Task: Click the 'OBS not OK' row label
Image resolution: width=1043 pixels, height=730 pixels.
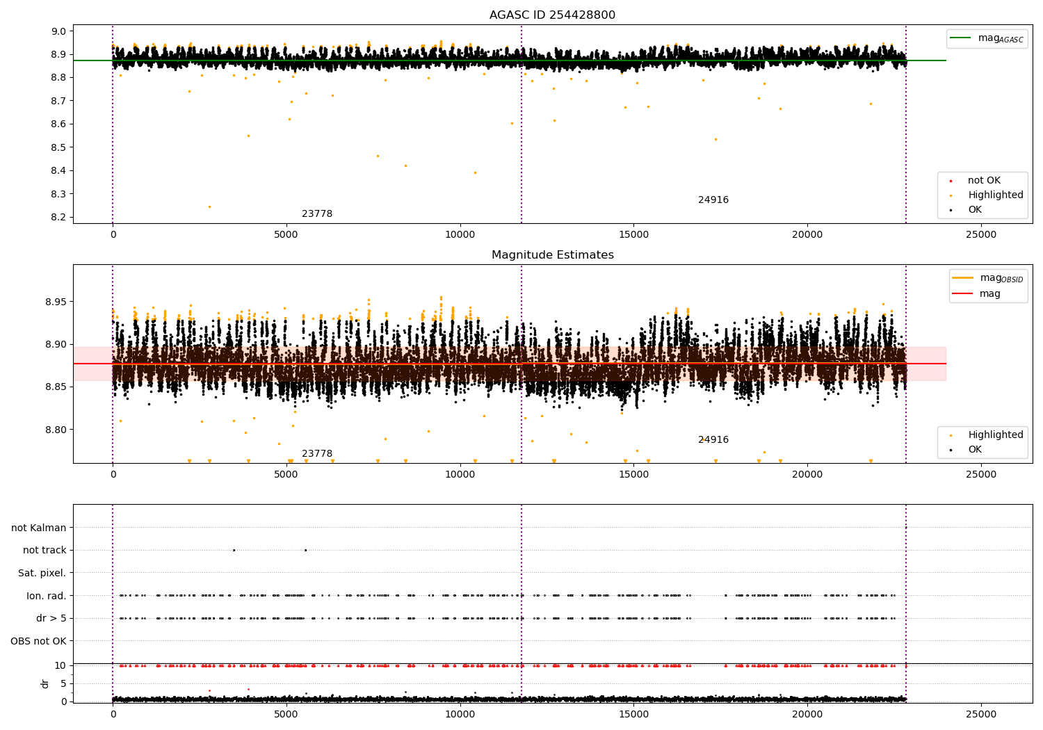Action: tap(39, 641)
